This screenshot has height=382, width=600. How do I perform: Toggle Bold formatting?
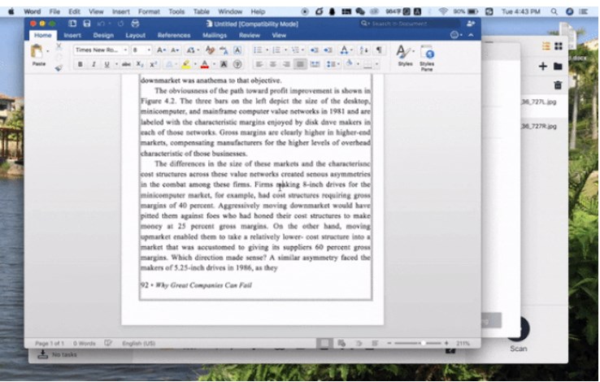pos(80,64)
